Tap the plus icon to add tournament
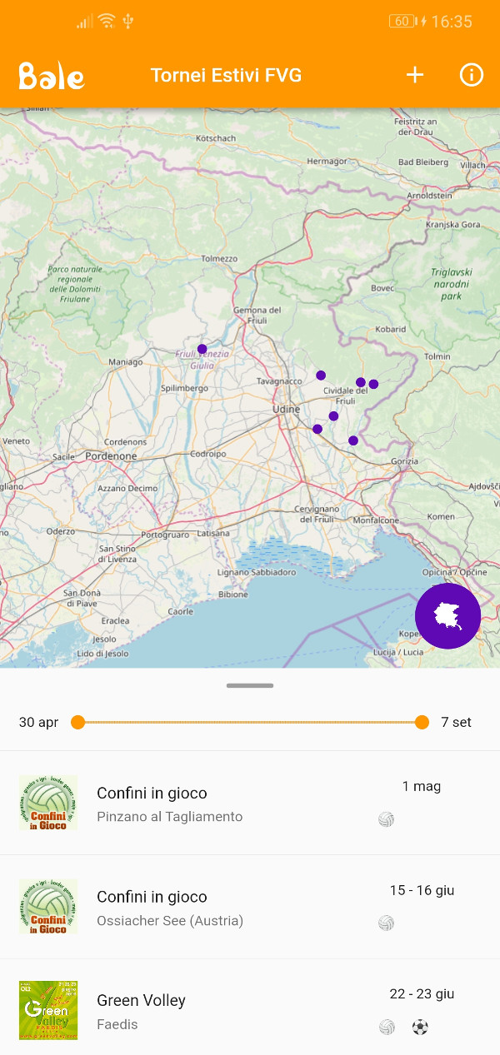 [415, 75]
